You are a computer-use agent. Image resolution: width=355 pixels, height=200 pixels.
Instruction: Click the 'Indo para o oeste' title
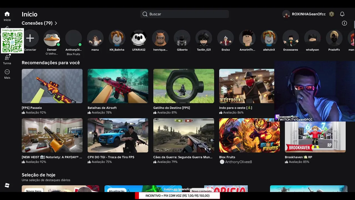235,108
